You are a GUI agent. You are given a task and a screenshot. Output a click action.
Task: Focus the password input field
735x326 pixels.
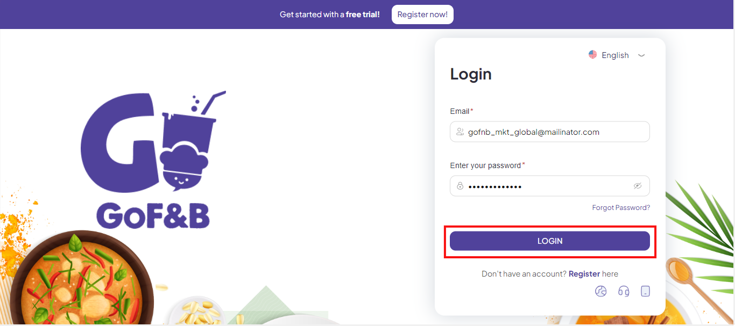click(550, 186)
